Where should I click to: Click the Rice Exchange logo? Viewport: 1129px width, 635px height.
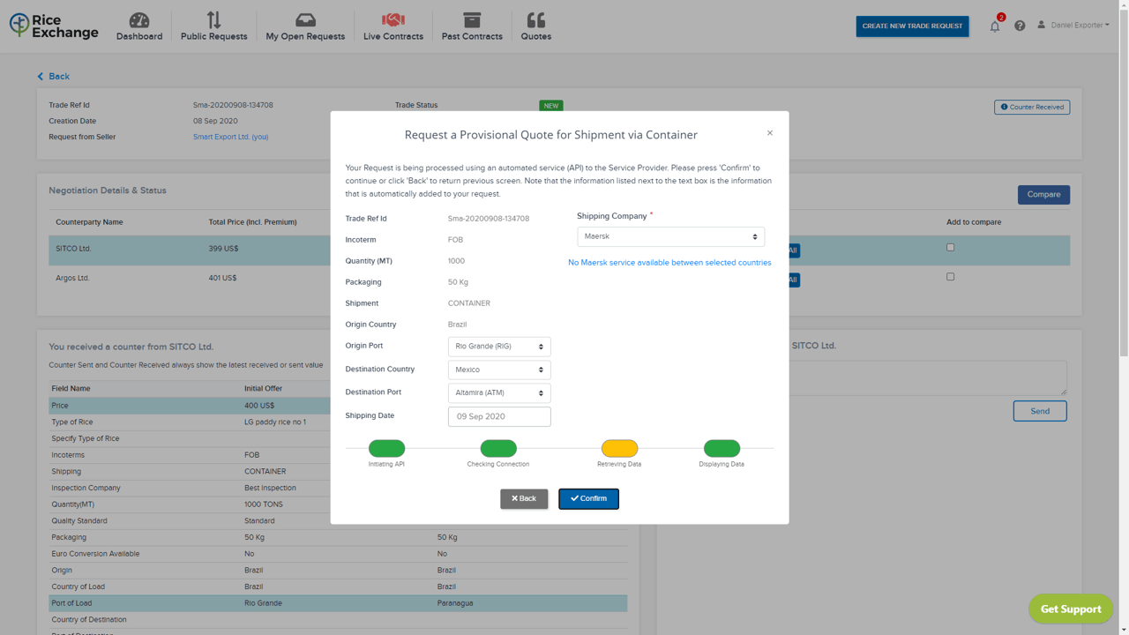coord(54,26)
